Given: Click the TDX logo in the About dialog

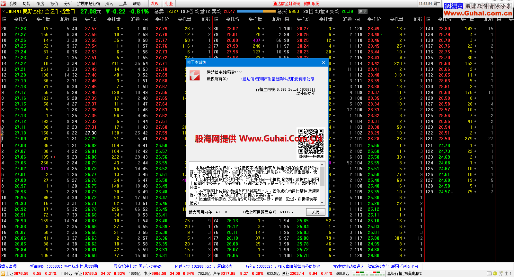Looking at the screenshot, I should coord(195,76).
